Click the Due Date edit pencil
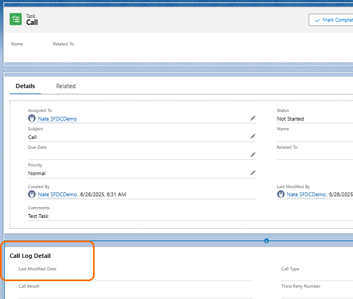Viewport: 353px width, 299px height. point(252,155)
